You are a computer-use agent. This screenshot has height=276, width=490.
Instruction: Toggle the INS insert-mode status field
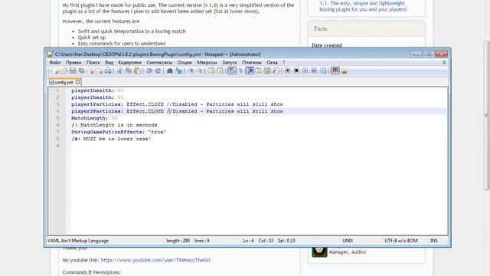(x=434, y=241)
